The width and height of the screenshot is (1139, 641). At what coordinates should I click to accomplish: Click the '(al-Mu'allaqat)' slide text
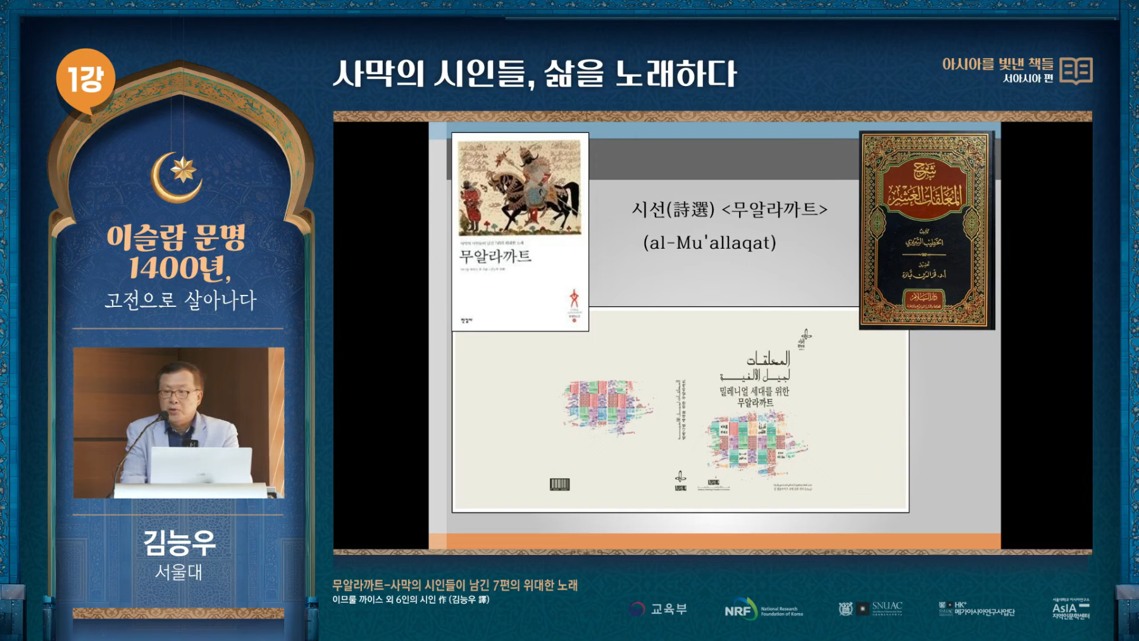709,243
